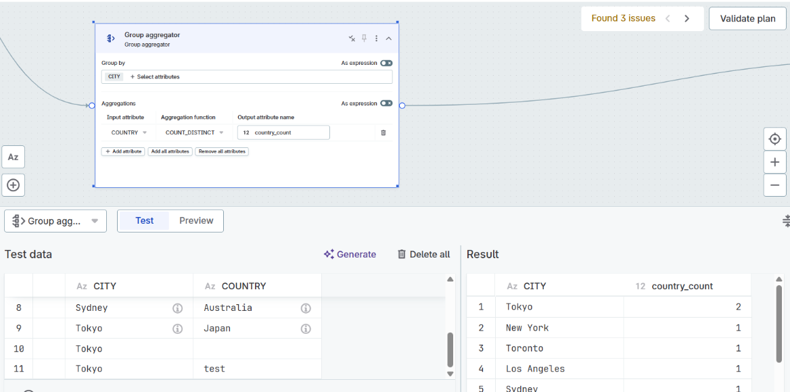Switch to the Preview tab
This screenshot has height=392, width=790.
click(195, 220)
